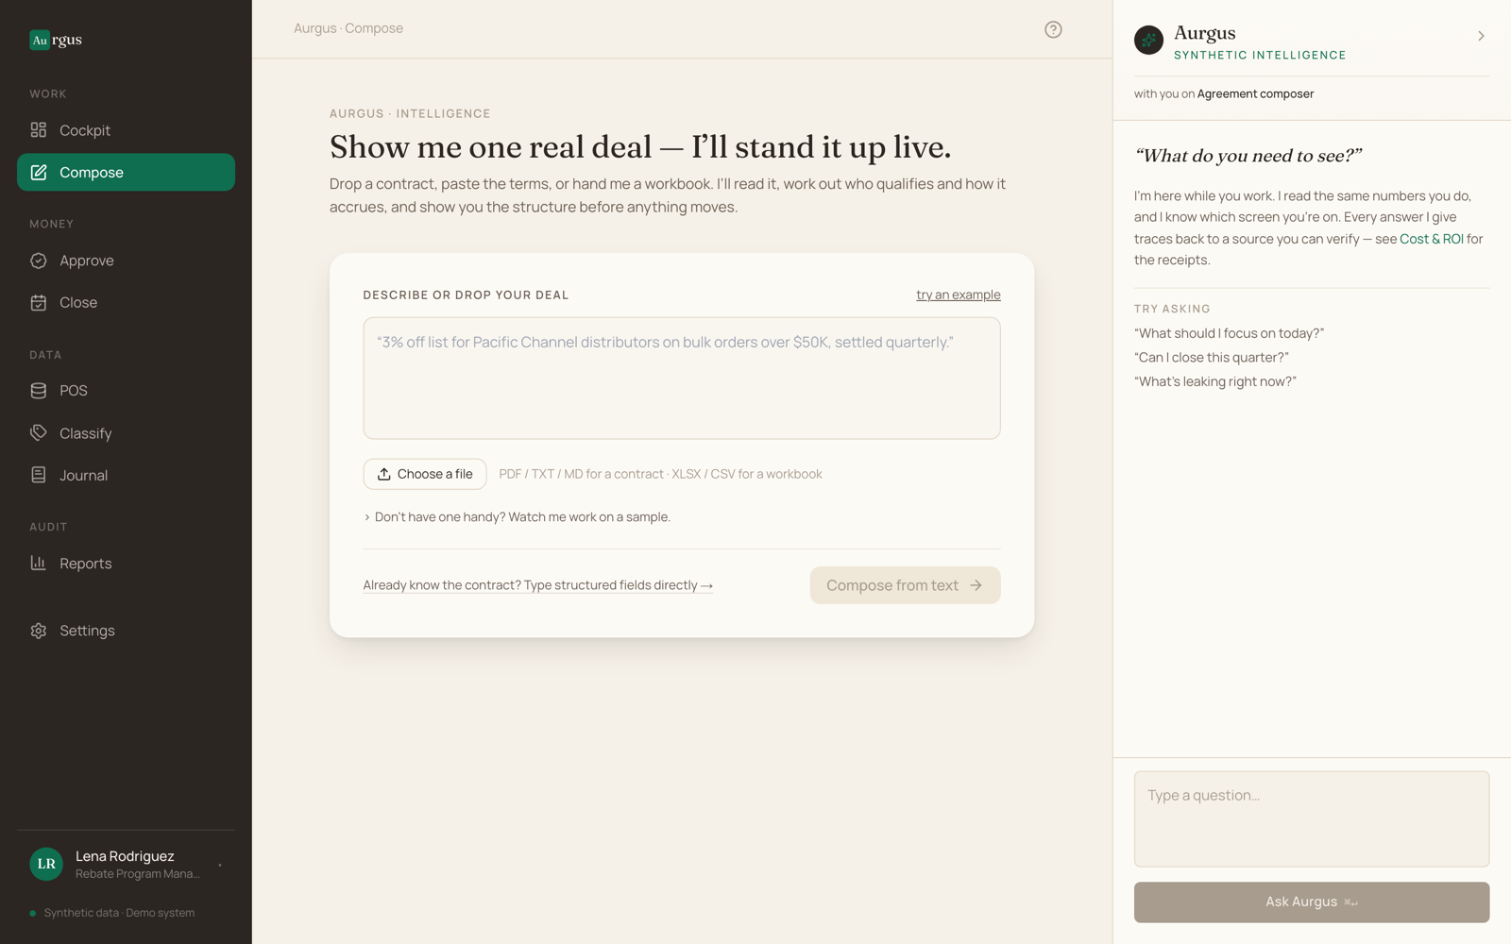Click the "try an example" link
1511x944 pixels.
click(x=958, y=295)
